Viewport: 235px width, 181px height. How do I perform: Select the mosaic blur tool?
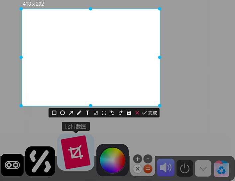click(x=96, y=113)
